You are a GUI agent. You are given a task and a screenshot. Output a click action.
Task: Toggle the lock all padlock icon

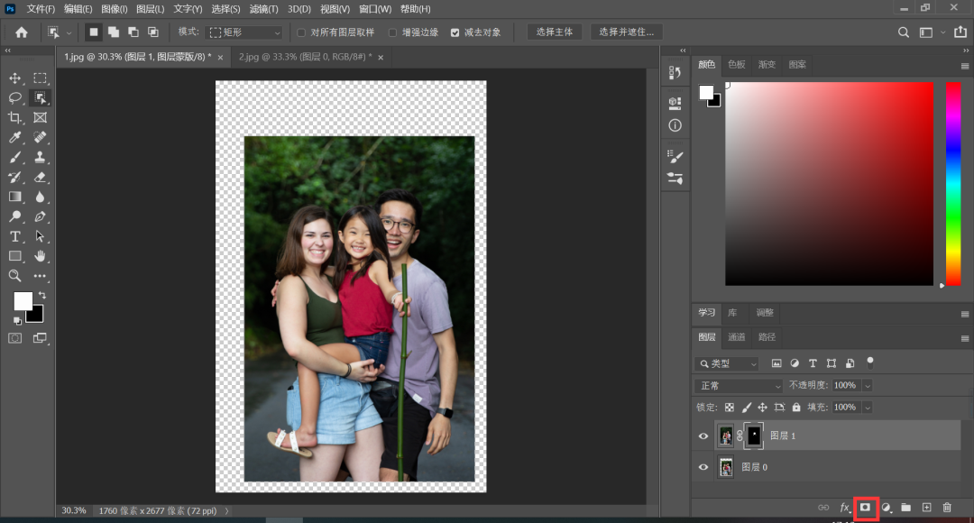click(x=796, y=408)
